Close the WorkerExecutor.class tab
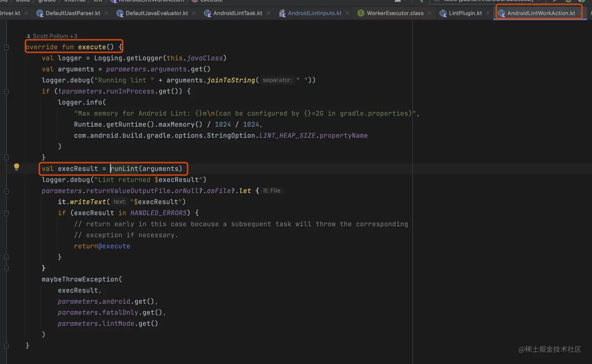The height and width of the screenshot is (364, 592). pyautogui.click(x=430, y=13)
